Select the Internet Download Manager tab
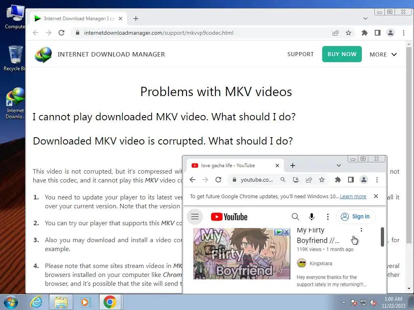This screenshot has height=310, width=414. 78,19
